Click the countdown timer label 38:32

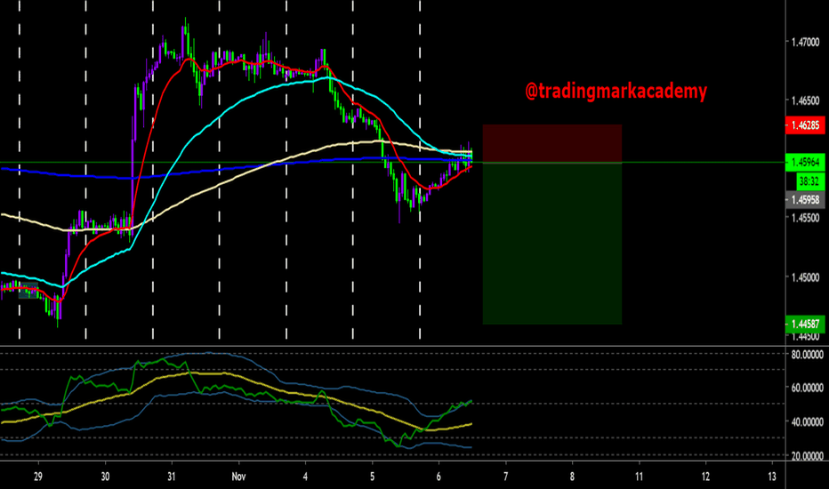tap(810, 181)
